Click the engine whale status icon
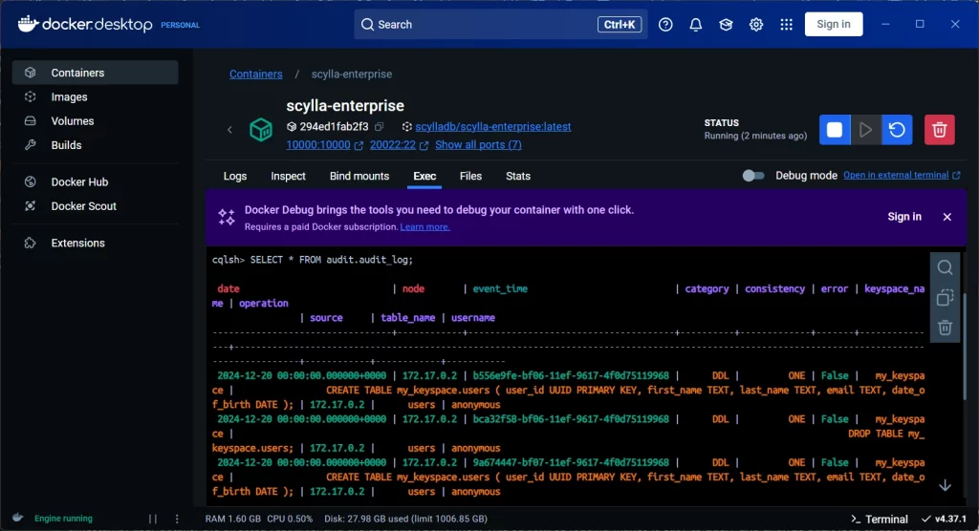 pyautogui.click(x=18, y=518)
